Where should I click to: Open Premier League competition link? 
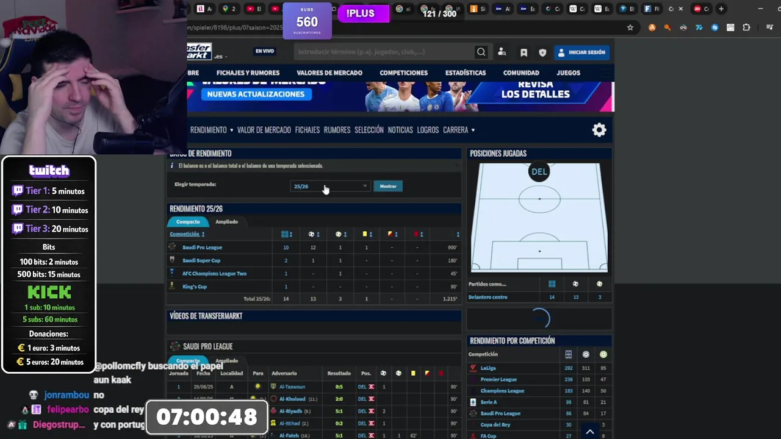point(498,380)
